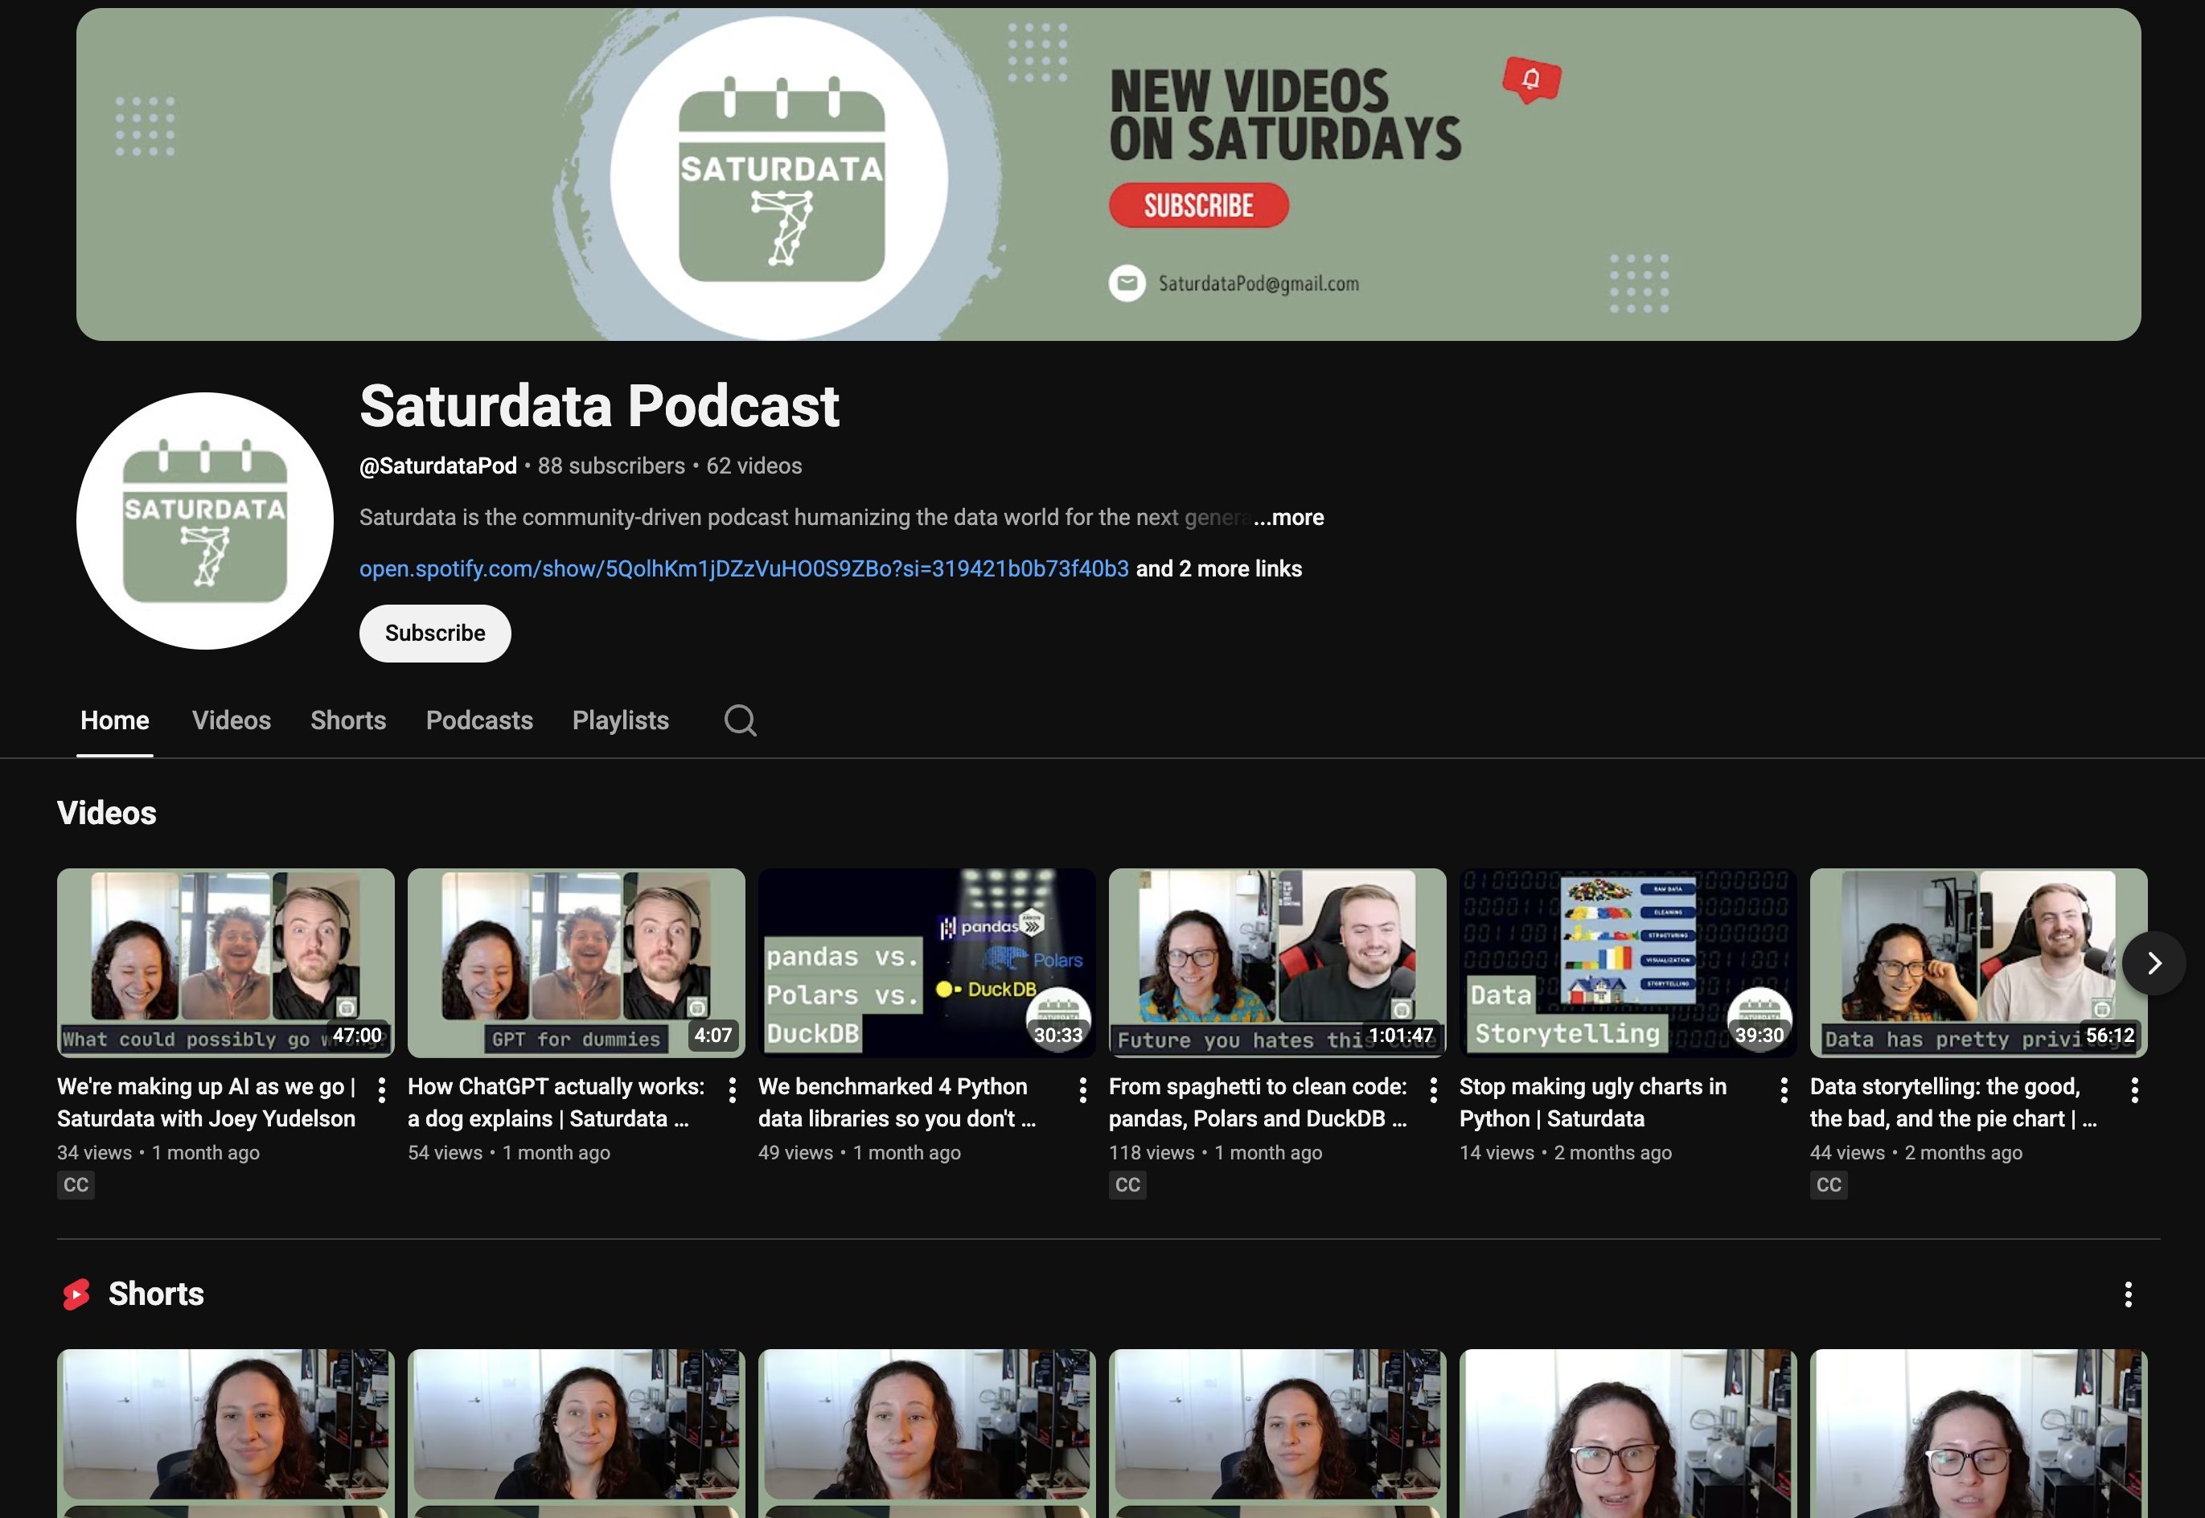The image size is (2205, 1518).
Task: Open options menu for 'Stop making ugly charts' video
Action: tap(1784, 1090)
